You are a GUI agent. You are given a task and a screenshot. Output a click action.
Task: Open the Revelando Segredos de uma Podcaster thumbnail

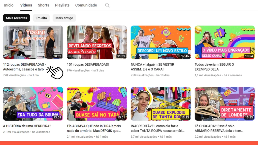97,42
